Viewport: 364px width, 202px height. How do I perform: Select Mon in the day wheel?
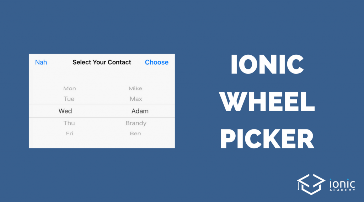point(70,88)
